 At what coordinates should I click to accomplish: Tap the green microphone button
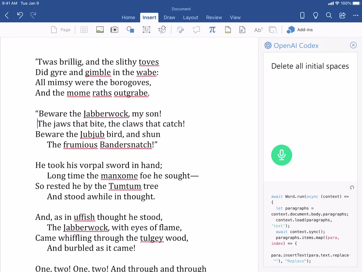tap(281, 155)
